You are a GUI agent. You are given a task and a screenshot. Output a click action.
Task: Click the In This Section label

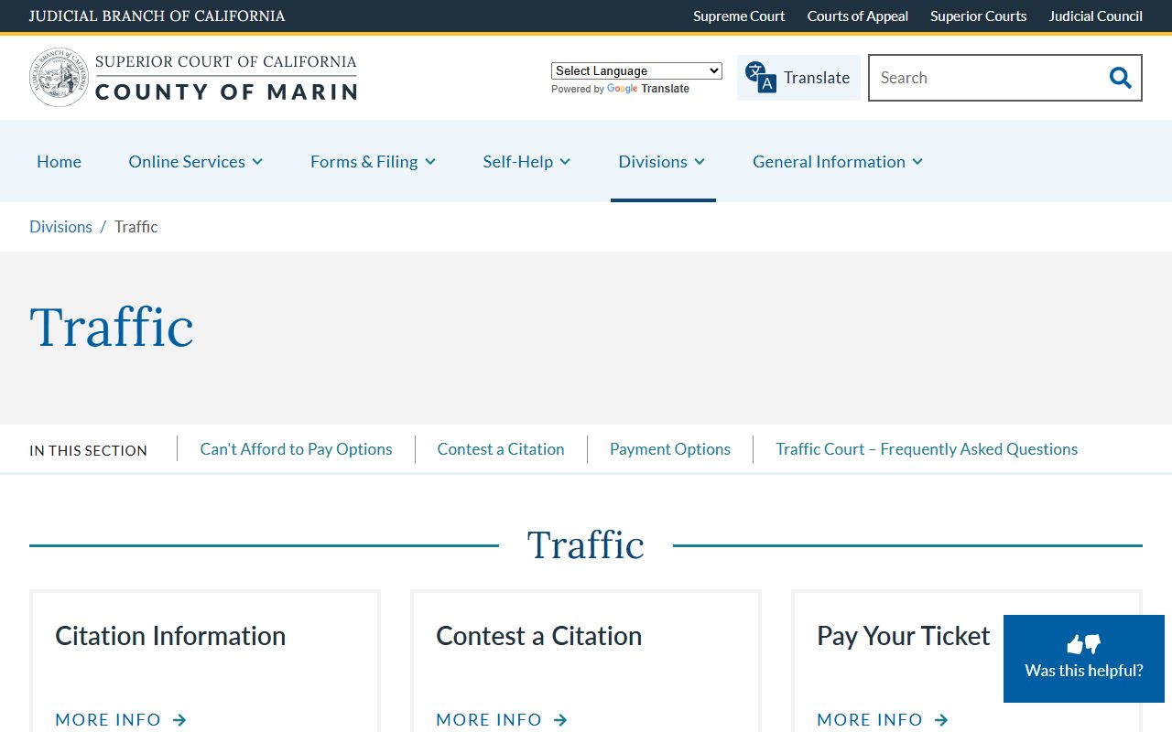click(88, 450)
